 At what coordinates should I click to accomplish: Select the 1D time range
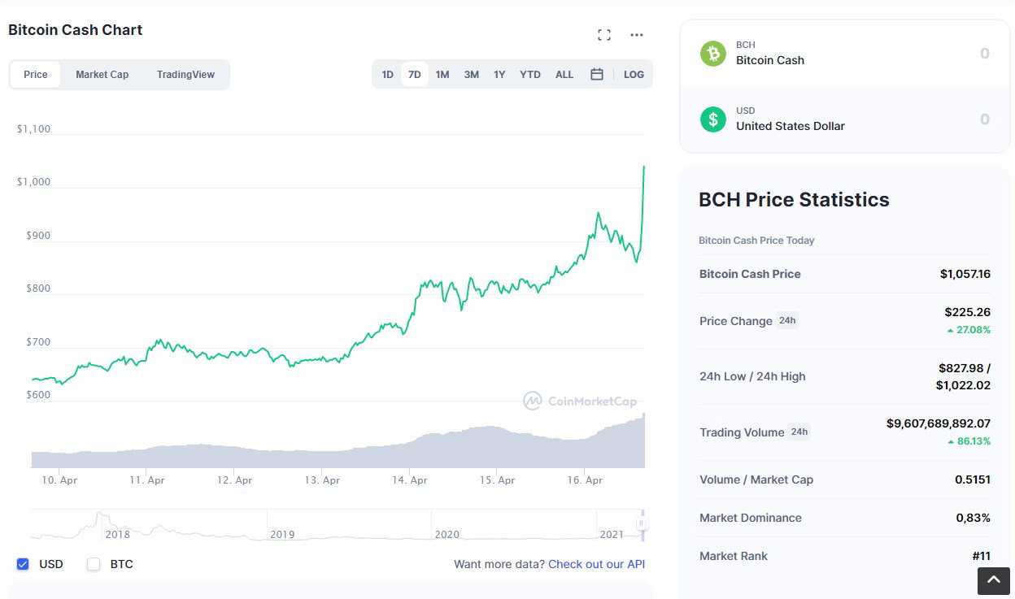click(387, 74)
